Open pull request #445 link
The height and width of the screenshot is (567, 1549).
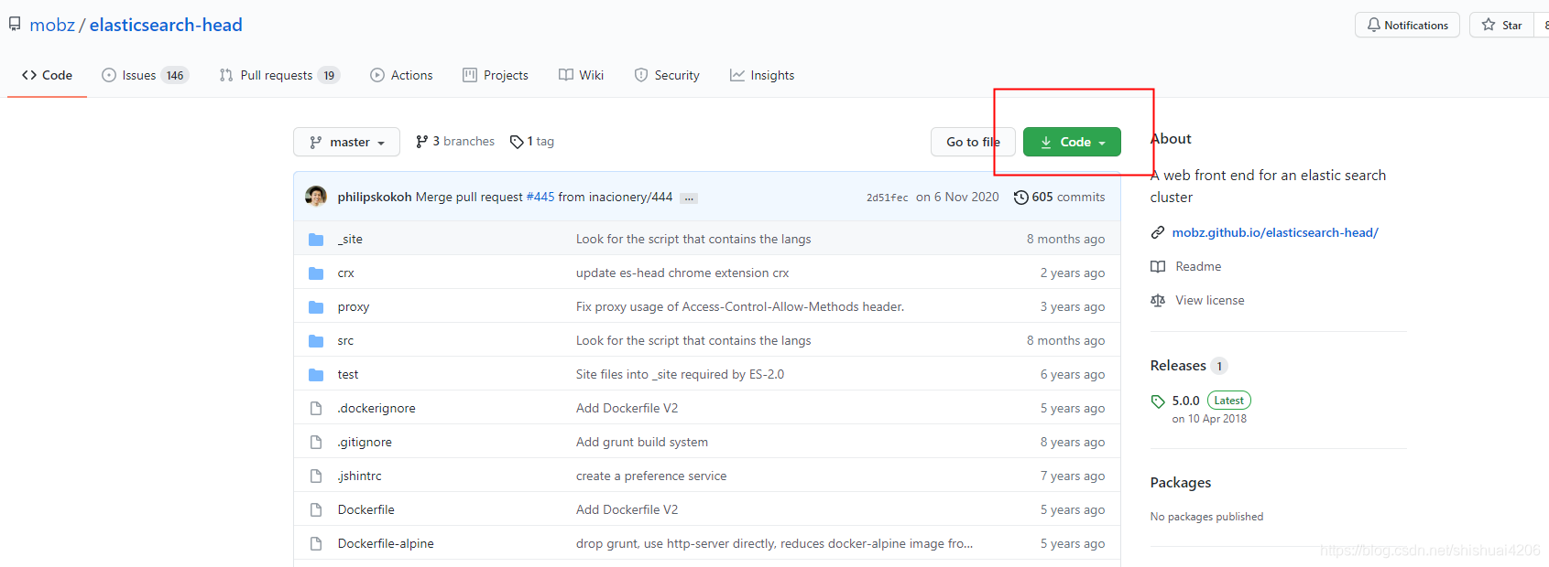[540, 197]
